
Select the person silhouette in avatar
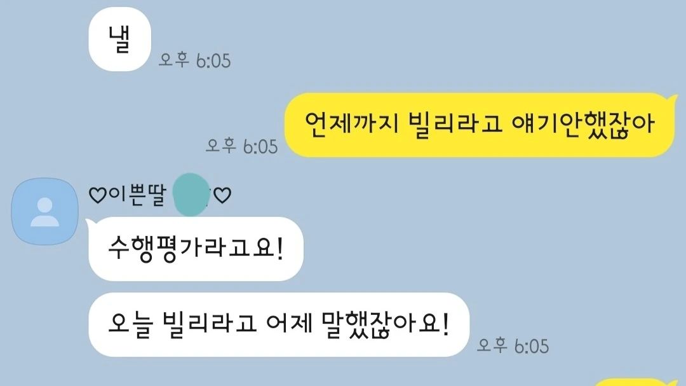(x=44, y=212)
